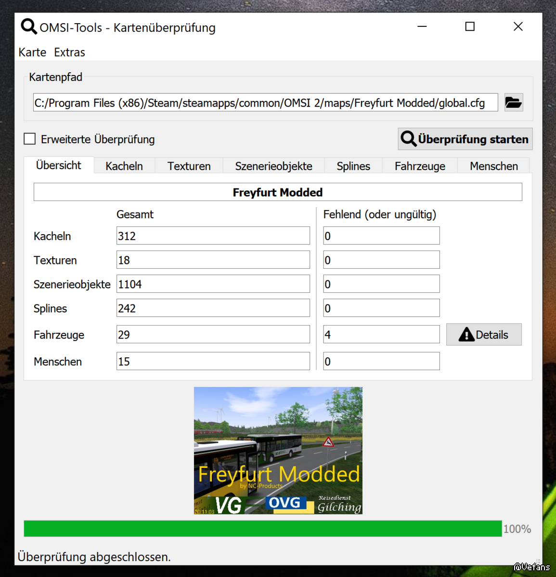This screenshot has width=556, height=577.
Task: Click the warning triangle Details button
Action: point(483,335)
